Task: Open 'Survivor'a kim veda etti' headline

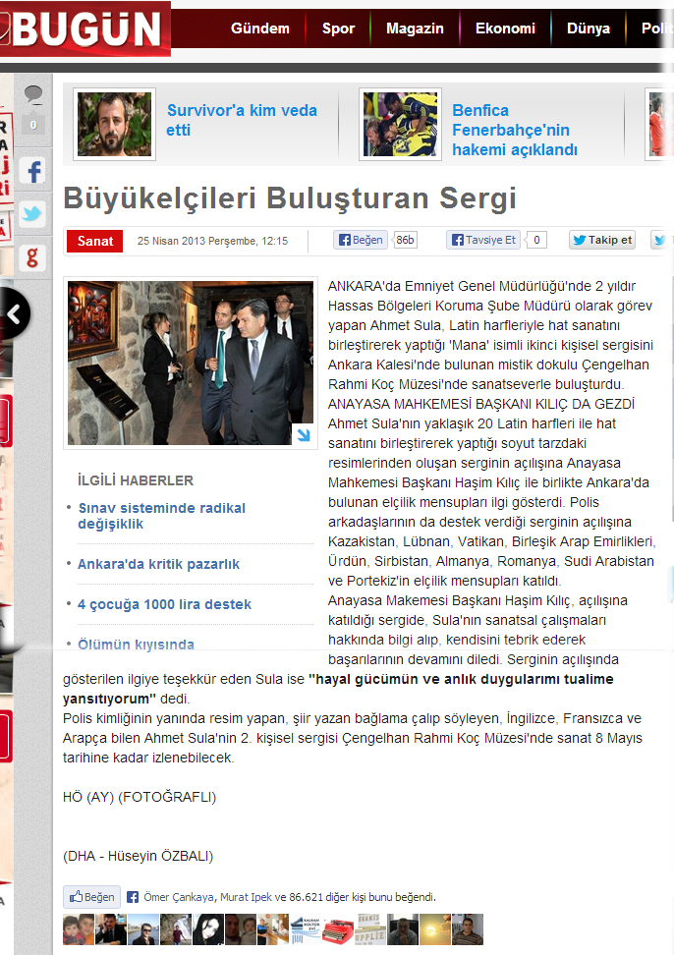Action: coord(242,120)
